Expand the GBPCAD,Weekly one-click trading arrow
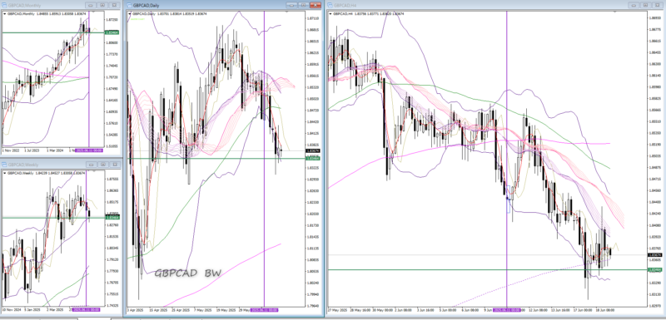 (5, 173)
